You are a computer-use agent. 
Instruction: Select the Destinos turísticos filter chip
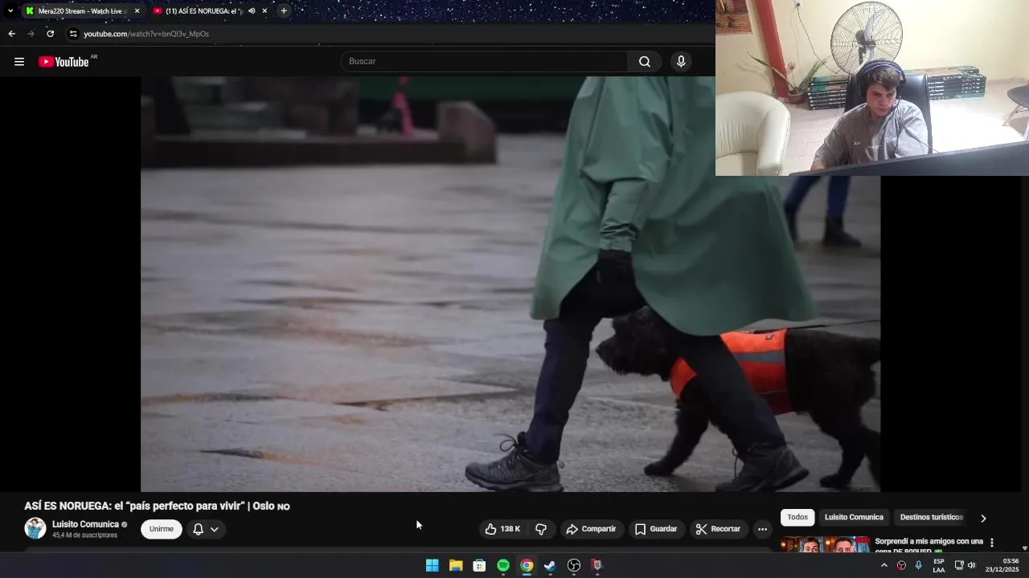(931, 518)
